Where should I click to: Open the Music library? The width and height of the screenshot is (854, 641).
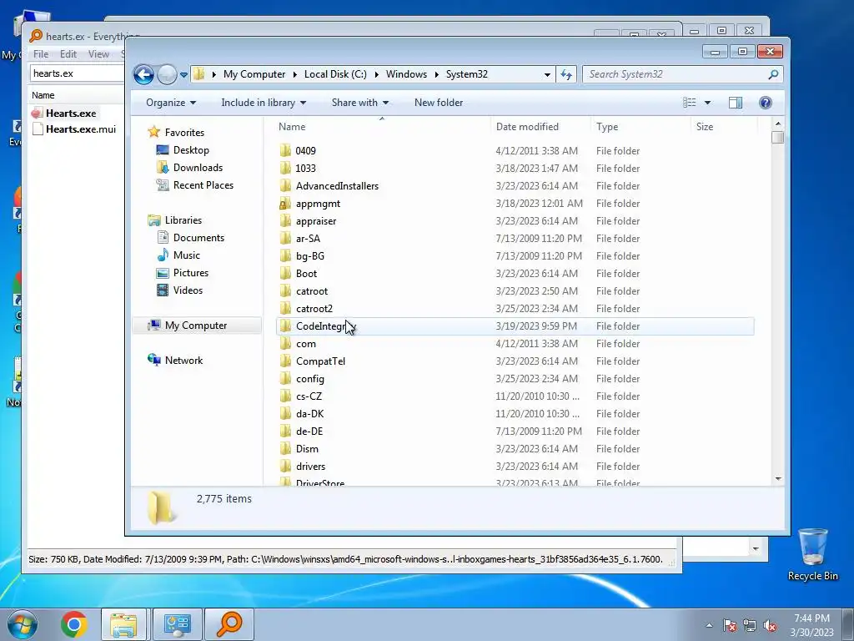[186, 255]
